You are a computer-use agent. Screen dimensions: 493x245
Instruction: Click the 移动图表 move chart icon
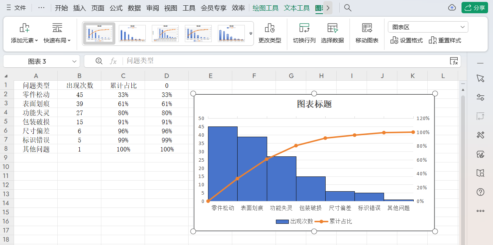366,32
